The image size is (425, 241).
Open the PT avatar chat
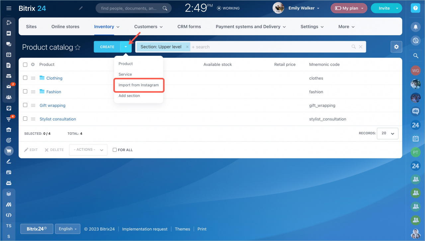pyautogui.click(x=416, y=152)
